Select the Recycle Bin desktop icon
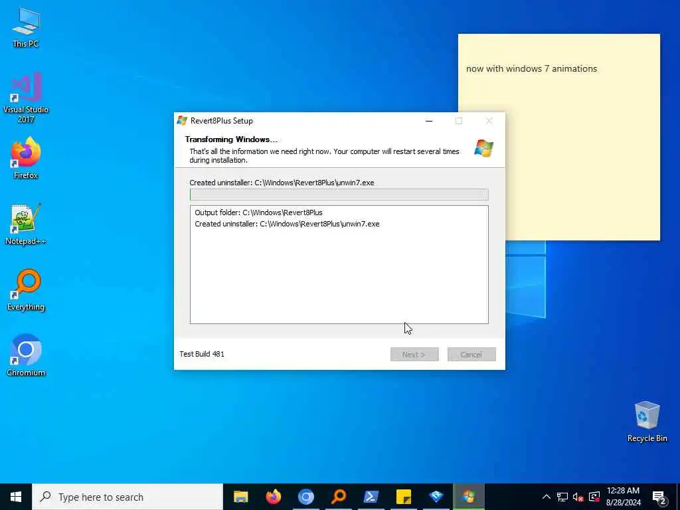 647,422
